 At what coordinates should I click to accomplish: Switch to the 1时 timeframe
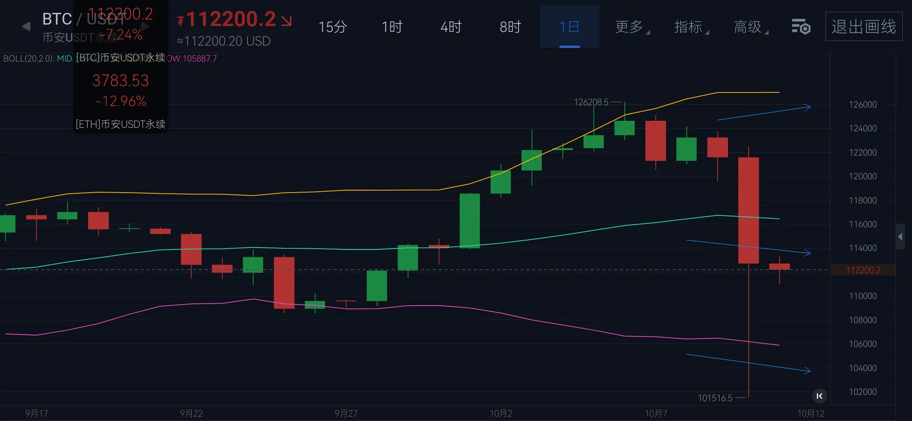(392, 27)
